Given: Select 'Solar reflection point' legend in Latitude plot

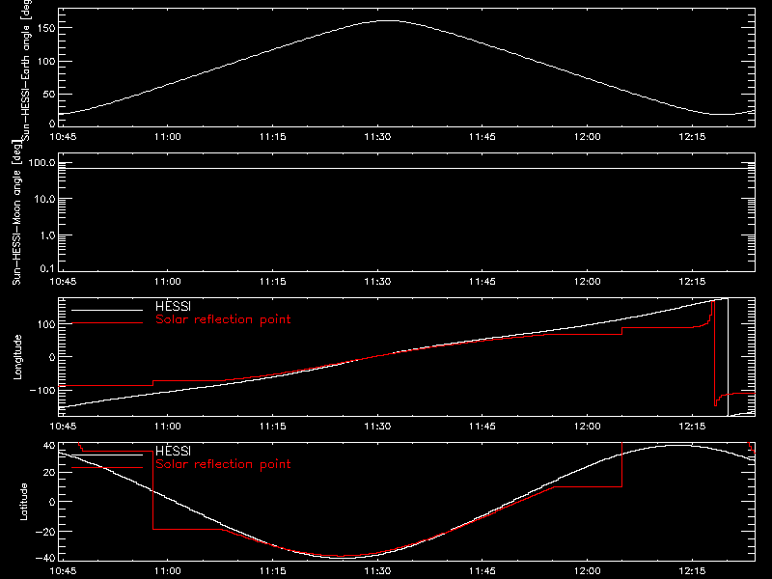Looking at the screenshot, I should click(x=223, y=464).
